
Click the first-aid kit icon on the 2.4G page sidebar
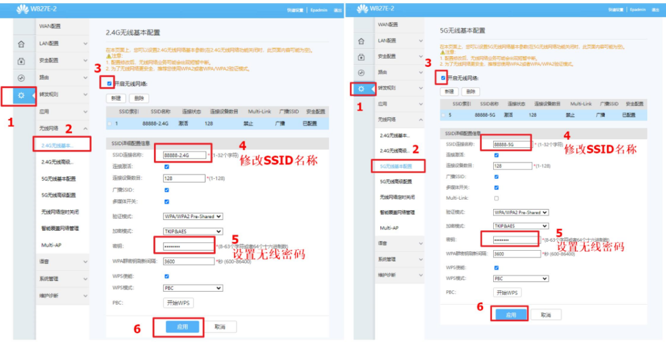21,61
